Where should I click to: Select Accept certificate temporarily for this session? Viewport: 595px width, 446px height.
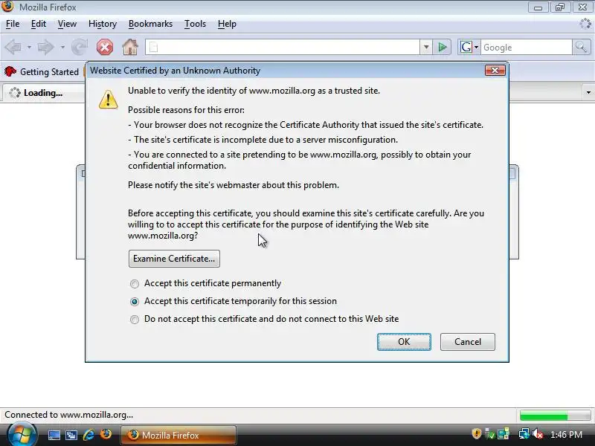234,301
